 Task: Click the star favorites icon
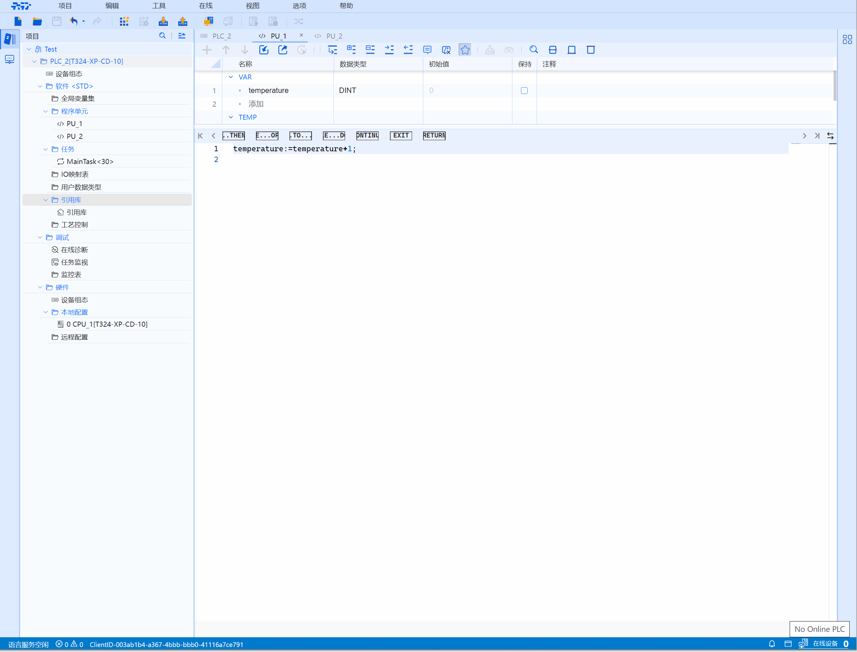[465, 50]
